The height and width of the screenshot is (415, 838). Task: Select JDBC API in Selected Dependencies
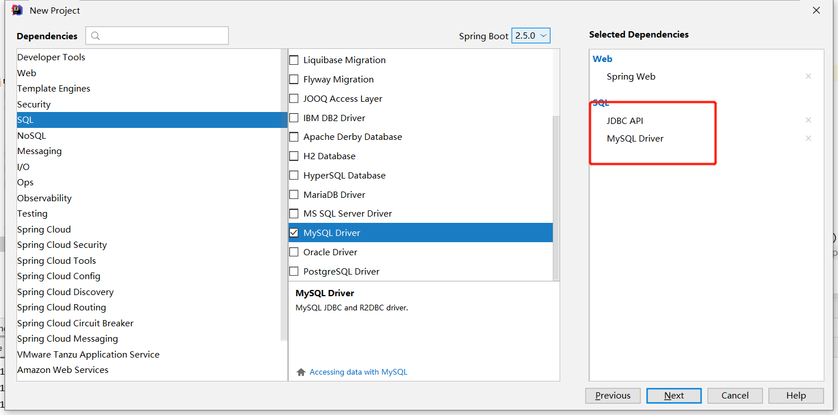point(625,121)
